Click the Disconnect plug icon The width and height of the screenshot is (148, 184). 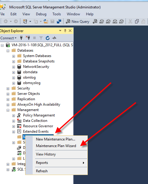point(28,38)
